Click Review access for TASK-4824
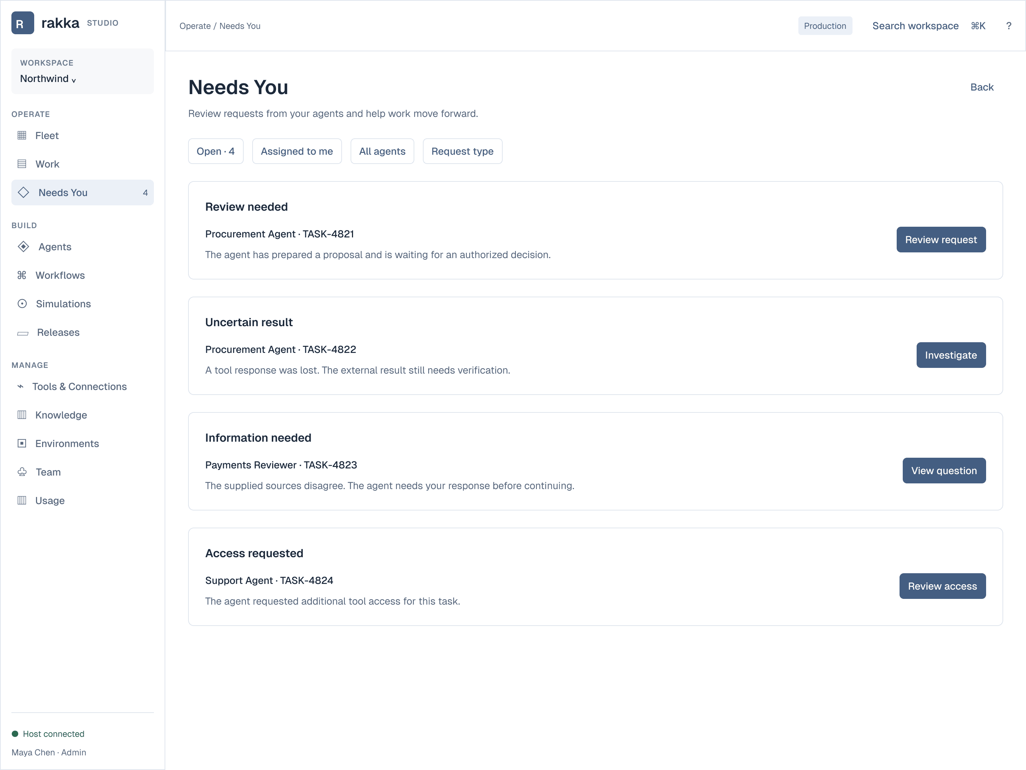Viewport: 1026px width, 770px height. click(943, 586)
